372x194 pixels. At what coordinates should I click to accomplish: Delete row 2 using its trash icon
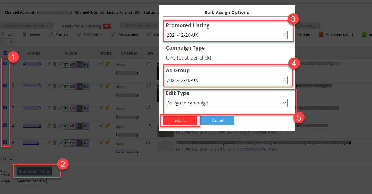pyautogui.click(x=55, y=86)
